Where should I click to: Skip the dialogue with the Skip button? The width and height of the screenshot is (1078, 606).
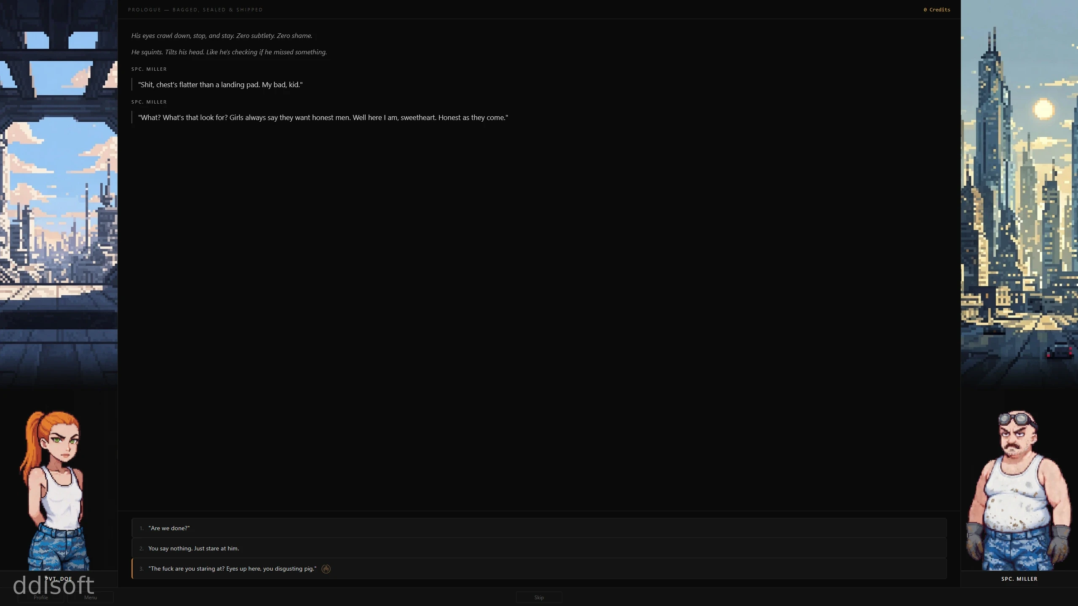(x=539, y=597)
